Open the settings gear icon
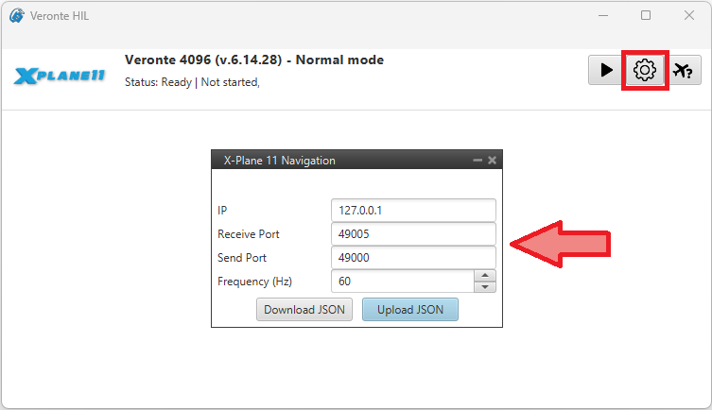Image resolution: width=712 pixels, height=410 pixels. click(645, 71)
